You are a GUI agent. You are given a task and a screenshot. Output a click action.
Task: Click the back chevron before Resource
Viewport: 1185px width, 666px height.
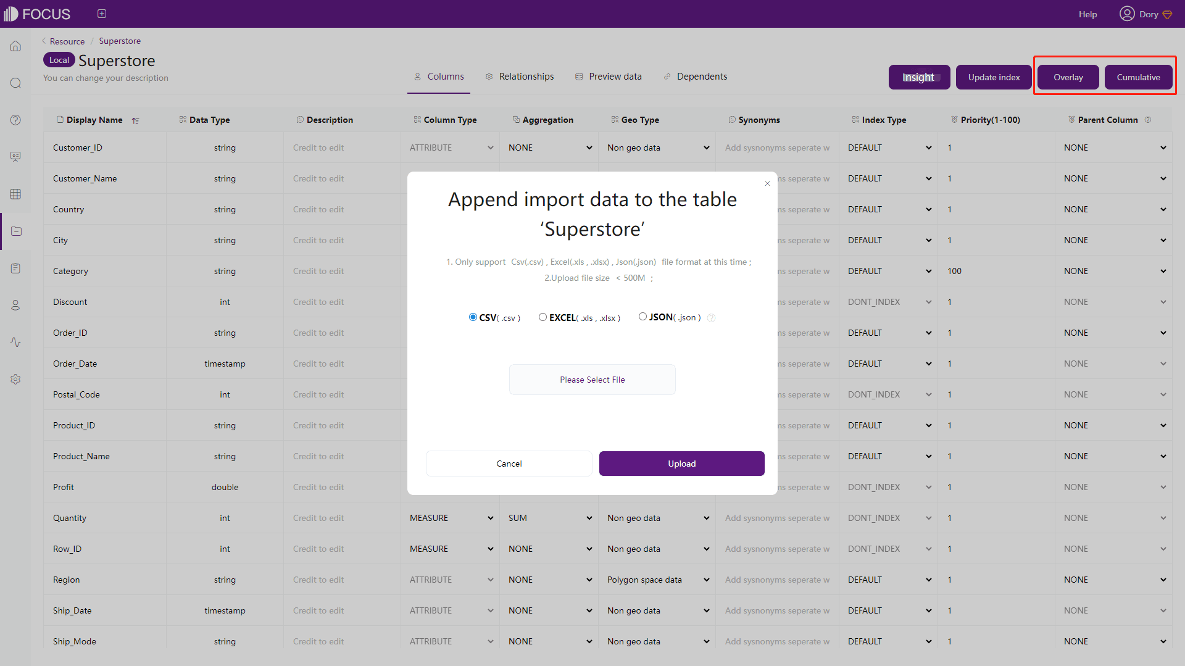(x=44, y=41)
